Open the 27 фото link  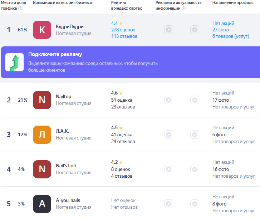click(221, 30)
